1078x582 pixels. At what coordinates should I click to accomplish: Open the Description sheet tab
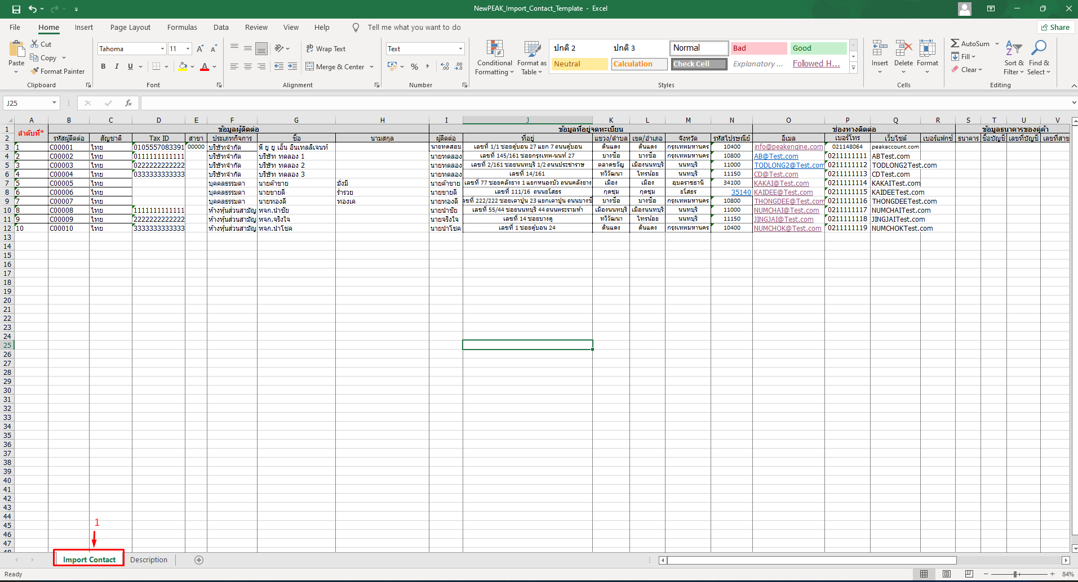point(149,560)
